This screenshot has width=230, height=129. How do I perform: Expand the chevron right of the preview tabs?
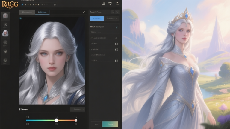tap(84, 12)
